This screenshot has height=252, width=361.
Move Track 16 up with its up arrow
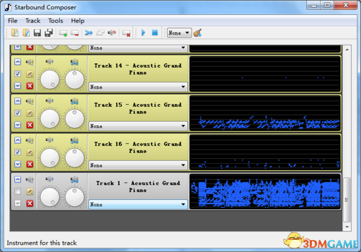tap(17, 140)
